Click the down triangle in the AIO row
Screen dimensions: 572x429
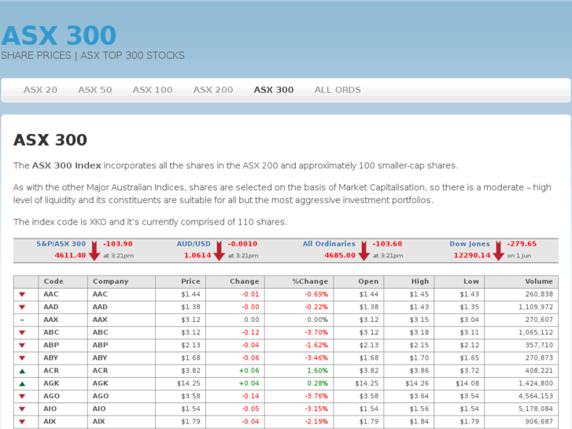tap(22, 409)
